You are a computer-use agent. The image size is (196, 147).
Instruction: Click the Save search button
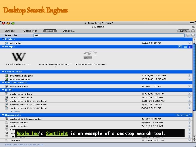coord(183,31)
